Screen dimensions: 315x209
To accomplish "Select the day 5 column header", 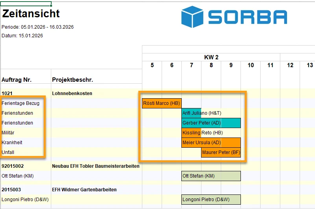I will pyautogui.click(x=152, y=65).
